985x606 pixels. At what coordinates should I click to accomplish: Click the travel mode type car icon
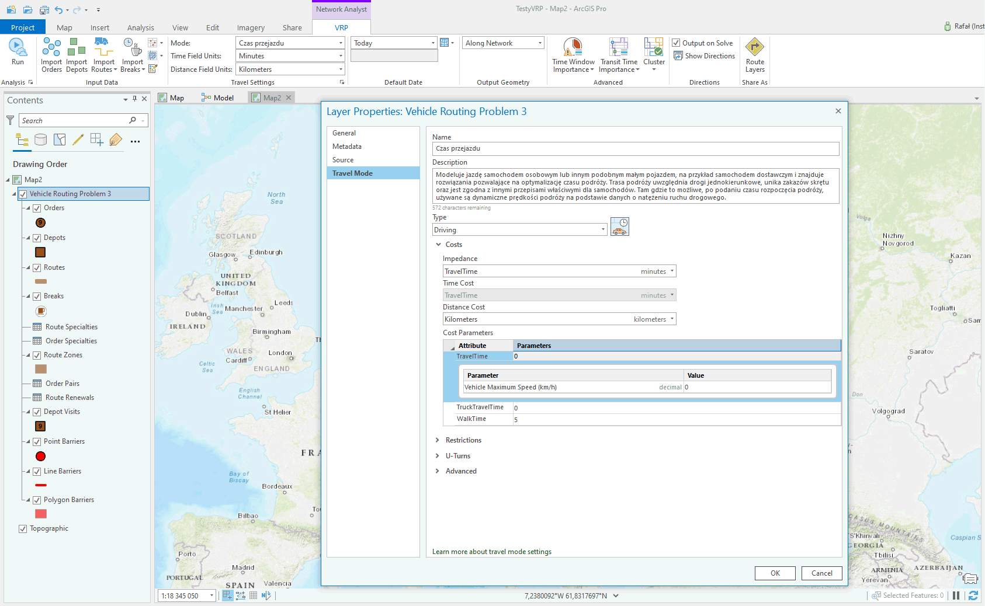[620, 227]
